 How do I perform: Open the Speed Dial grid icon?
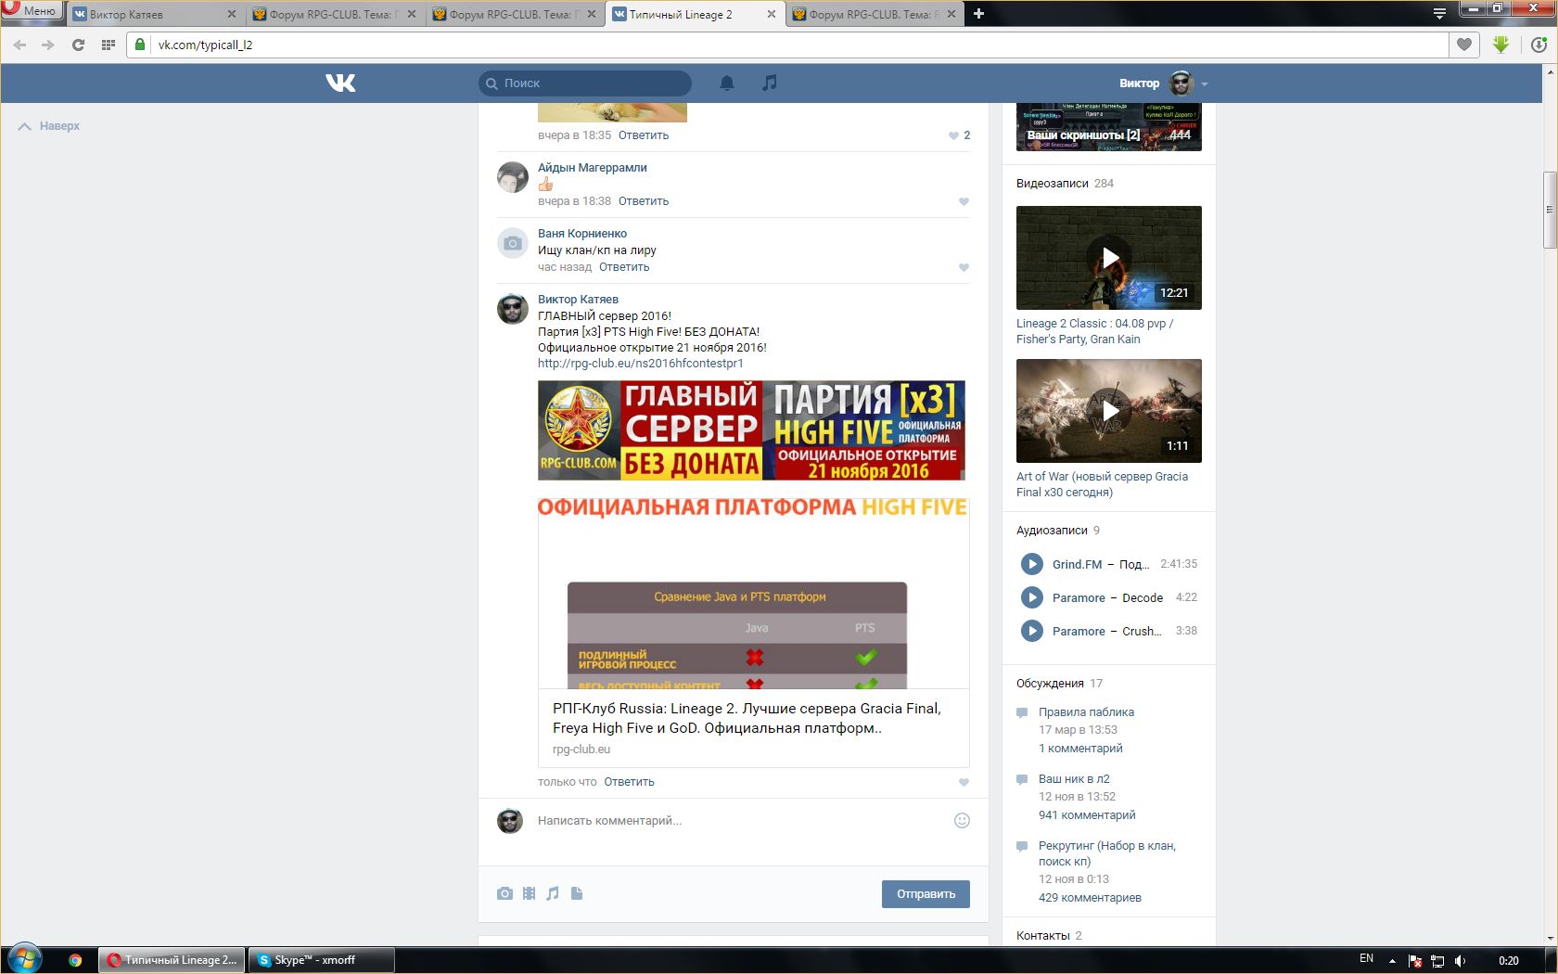[109, 45]
